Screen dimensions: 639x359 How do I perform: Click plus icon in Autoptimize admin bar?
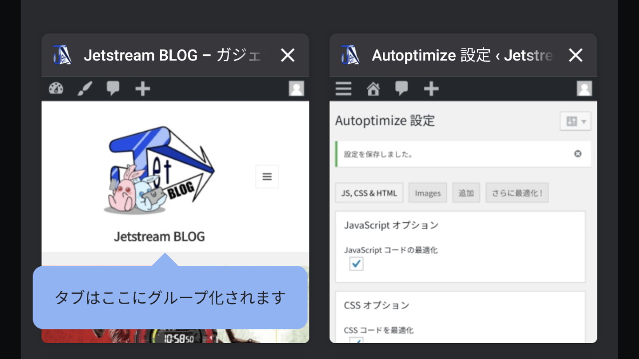[x=431, y=89]
